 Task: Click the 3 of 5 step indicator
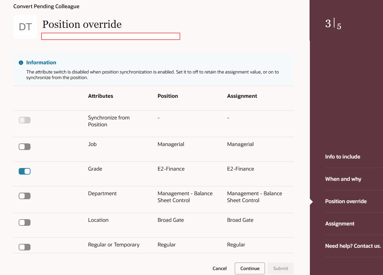tap(333, 24)
